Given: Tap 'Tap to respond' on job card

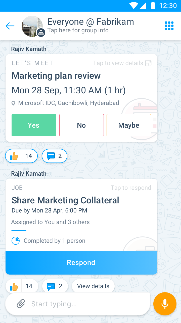Looking at the screenshot, I should coord(131,188).
